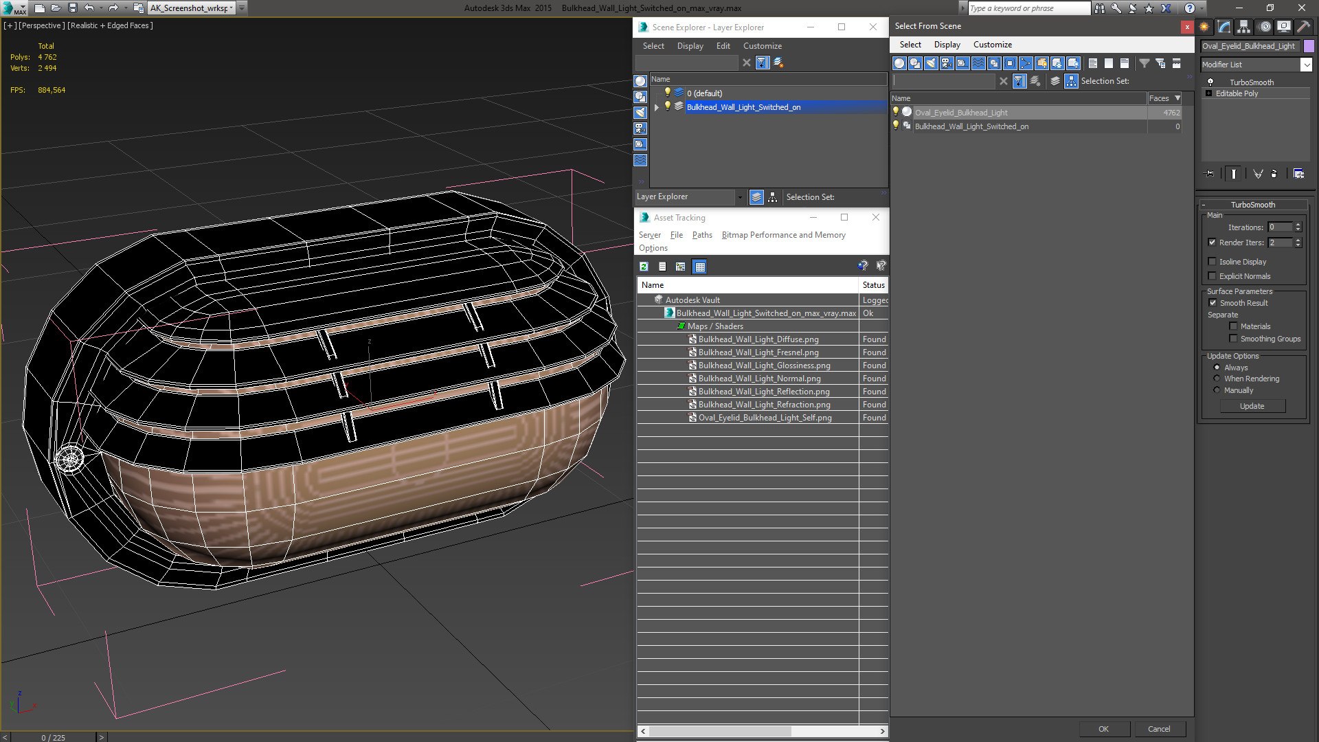The width and height of the screenshot is (1319, 742).
Task: Toggle Display Lights filter in Select From Scene
Action: (931, 63)
